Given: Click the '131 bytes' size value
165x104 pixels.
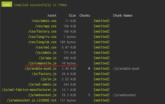Looking at the screenshot, I should pyautogui.click(x=68, y=100).
